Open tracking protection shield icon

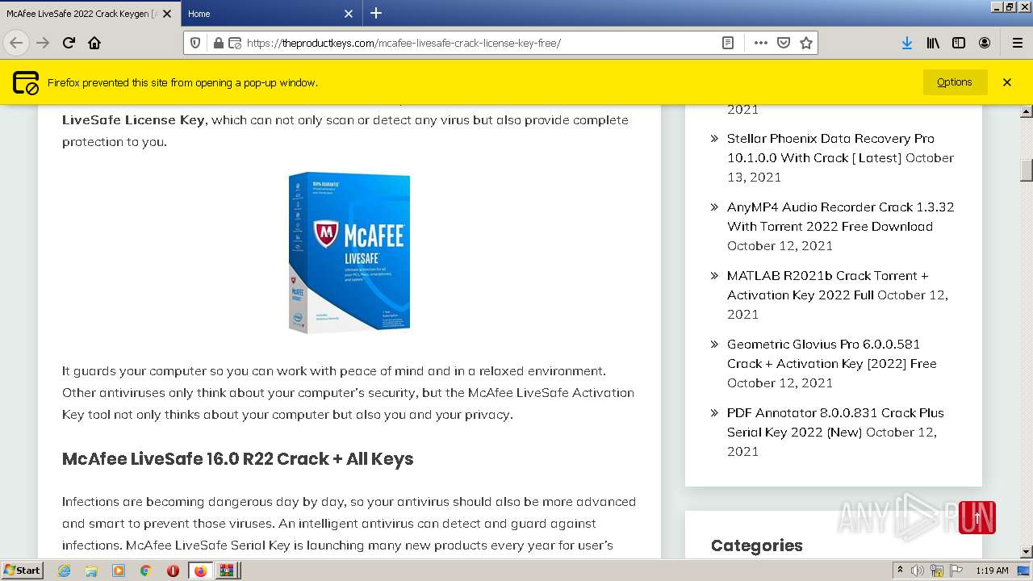195,43
